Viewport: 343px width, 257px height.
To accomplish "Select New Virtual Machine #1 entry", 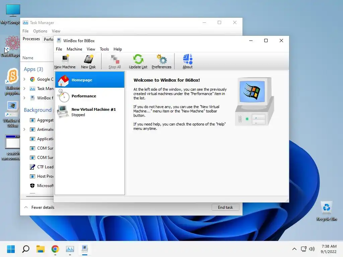I will click(90, 112).
